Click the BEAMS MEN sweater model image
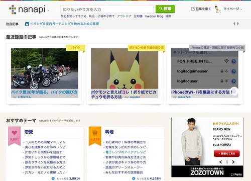The width and height of the screenshot is (251, 181). tap(192, 141)
